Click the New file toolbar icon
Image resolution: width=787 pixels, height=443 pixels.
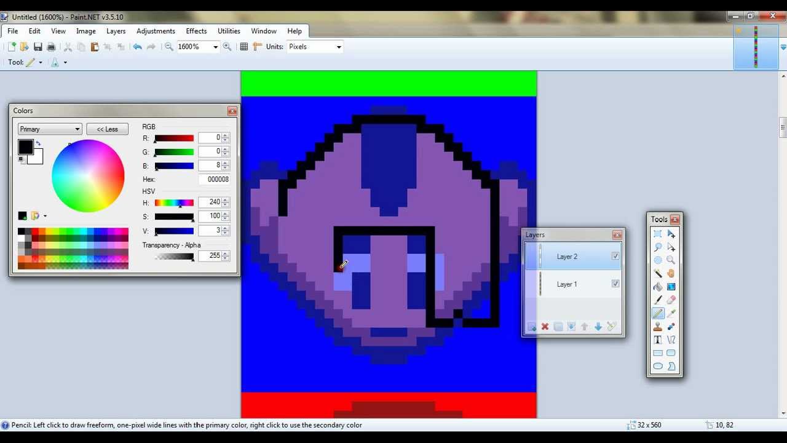11,47
